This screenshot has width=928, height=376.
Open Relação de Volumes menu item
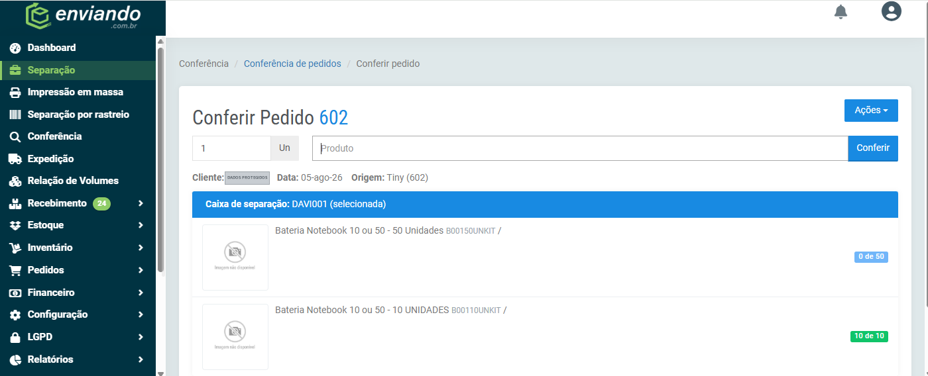click(78, 181)
